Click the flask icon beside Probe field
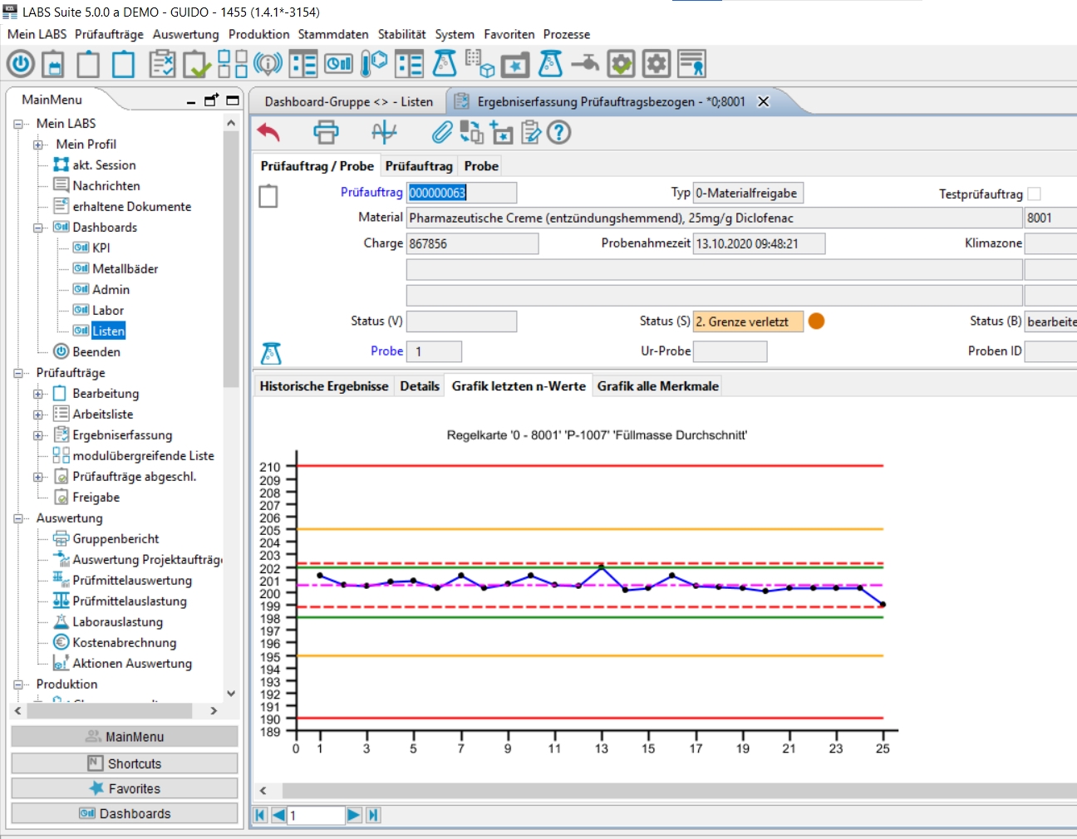 click(271, 353)
